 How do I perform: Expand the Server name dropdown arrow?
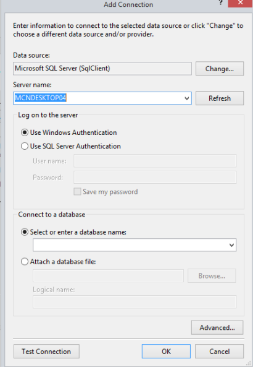pyautogui.click(x=187, y=98)
